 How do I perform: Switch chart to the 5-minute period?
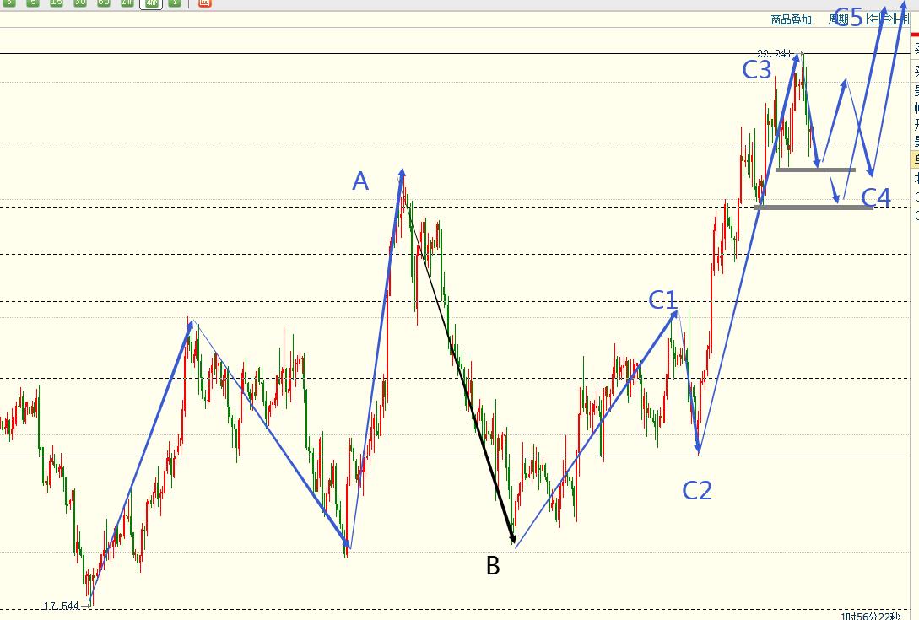pos(33,3)
